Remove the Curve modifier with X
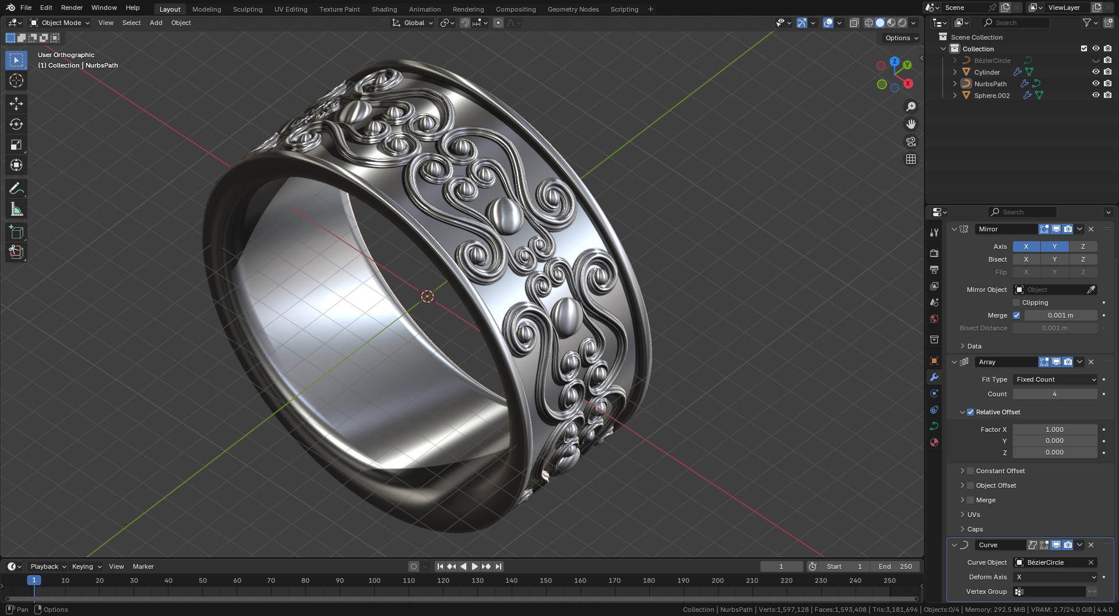This screenshot has height=616, width=1119. coord(1091,545)
